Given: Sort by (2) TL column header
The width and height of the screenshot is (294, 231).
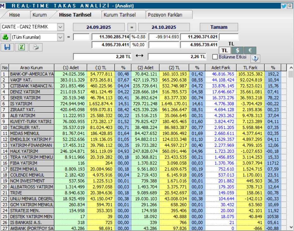Looking at the screenshot, I should pyautogui.click(x=174, y=68).
